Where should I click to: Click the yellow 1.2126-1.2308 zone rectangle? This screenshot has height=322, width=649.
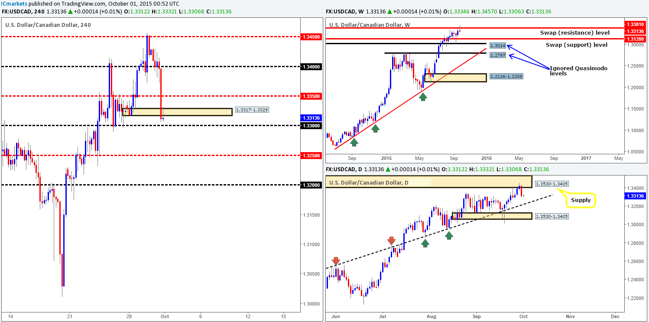click(x=455, y=78)
